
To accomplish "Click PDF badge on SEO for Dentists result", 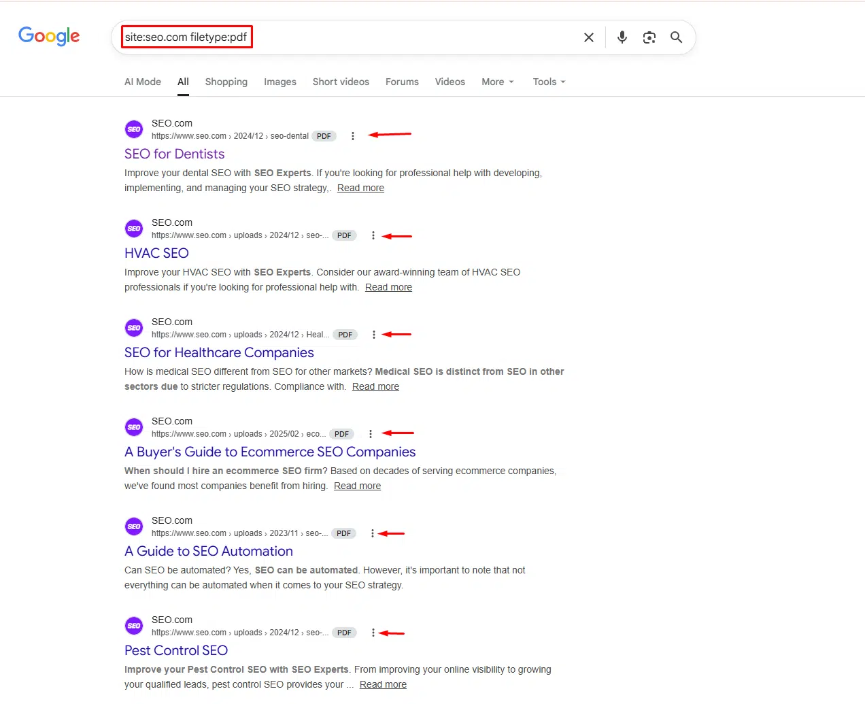I will 324,136.
